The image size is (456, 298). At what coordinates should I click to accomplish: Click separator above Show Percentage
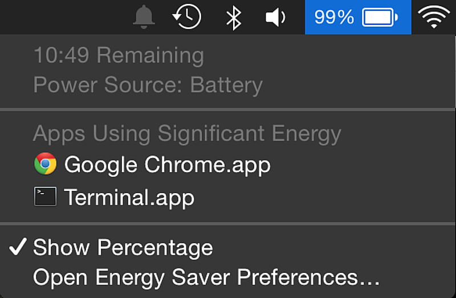tap(227, 224)
